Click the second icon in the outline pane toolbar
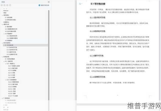The height and width of the screenshot is (111, 161). [x=5, y=5]
